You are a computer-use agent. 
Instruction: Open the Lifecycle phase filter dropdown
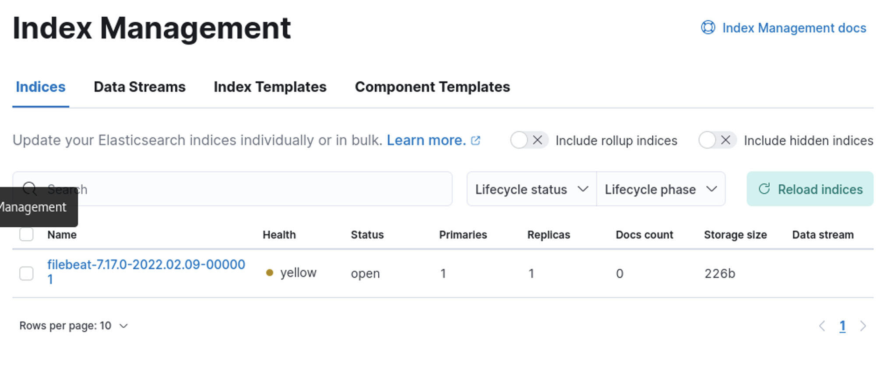click(660, 189)
